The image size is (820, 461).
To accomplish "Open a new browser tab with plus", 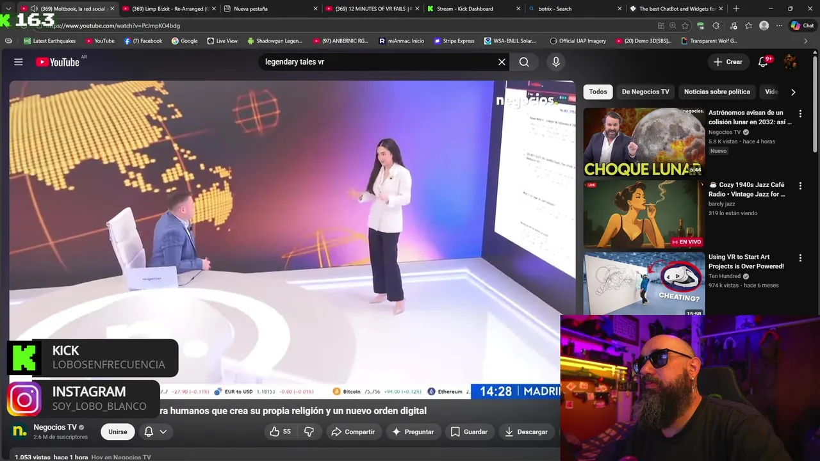I will pyautogui.click(x=736, y=8).
